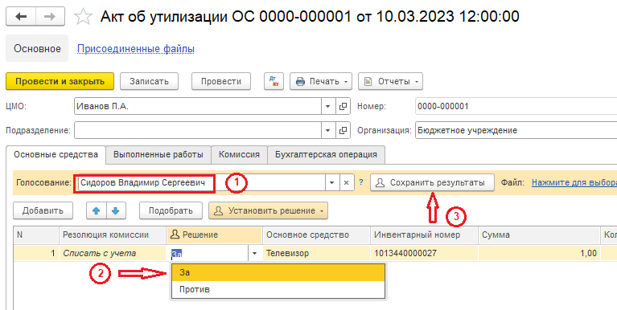
Task: Click the Номер input field
Action: pyautogui.click(x=516, y=106)
